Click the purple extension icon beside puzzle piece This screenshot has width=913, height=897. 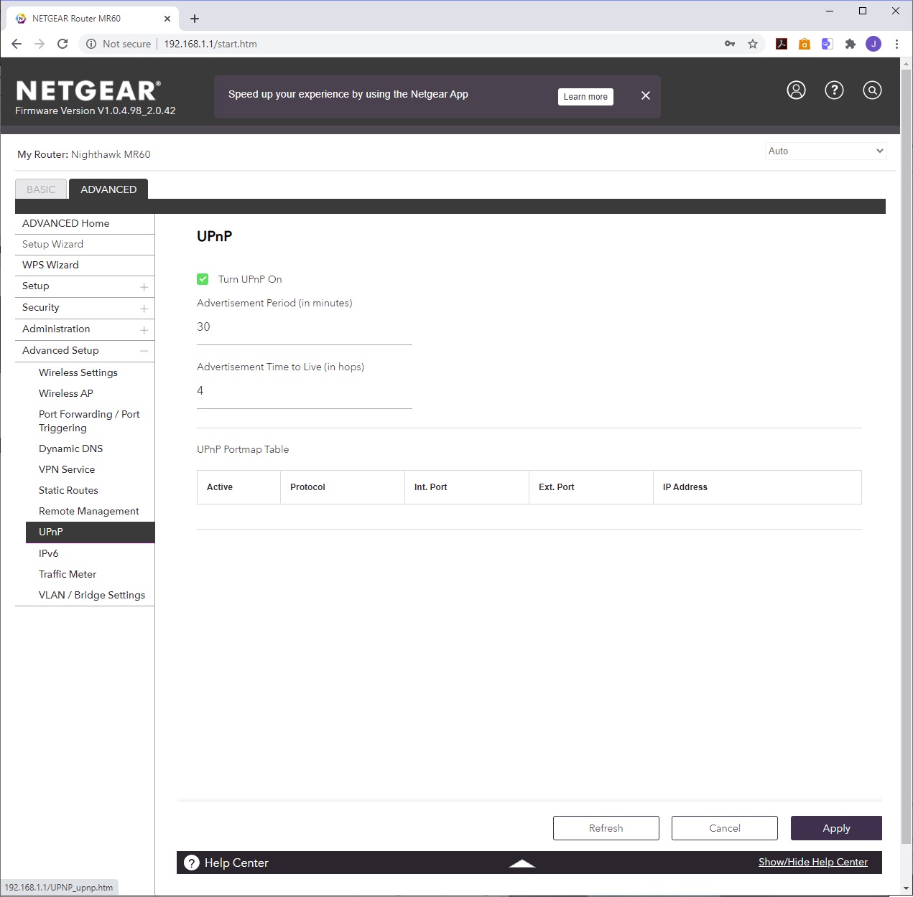(828, 44)
